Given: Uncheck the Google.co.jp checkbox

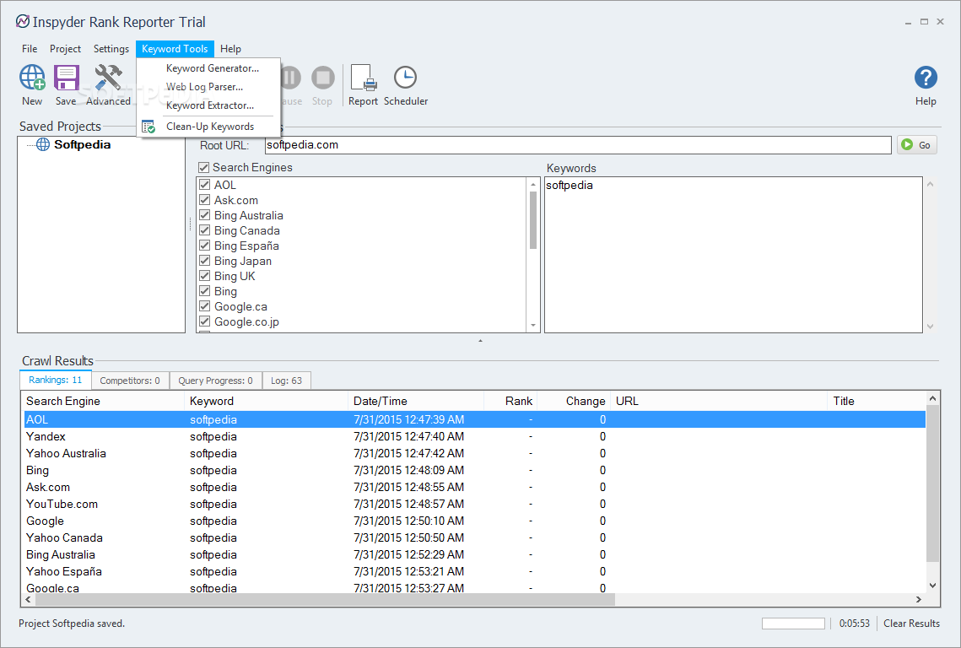Looking at the screenshot, I should click(205, 321).
